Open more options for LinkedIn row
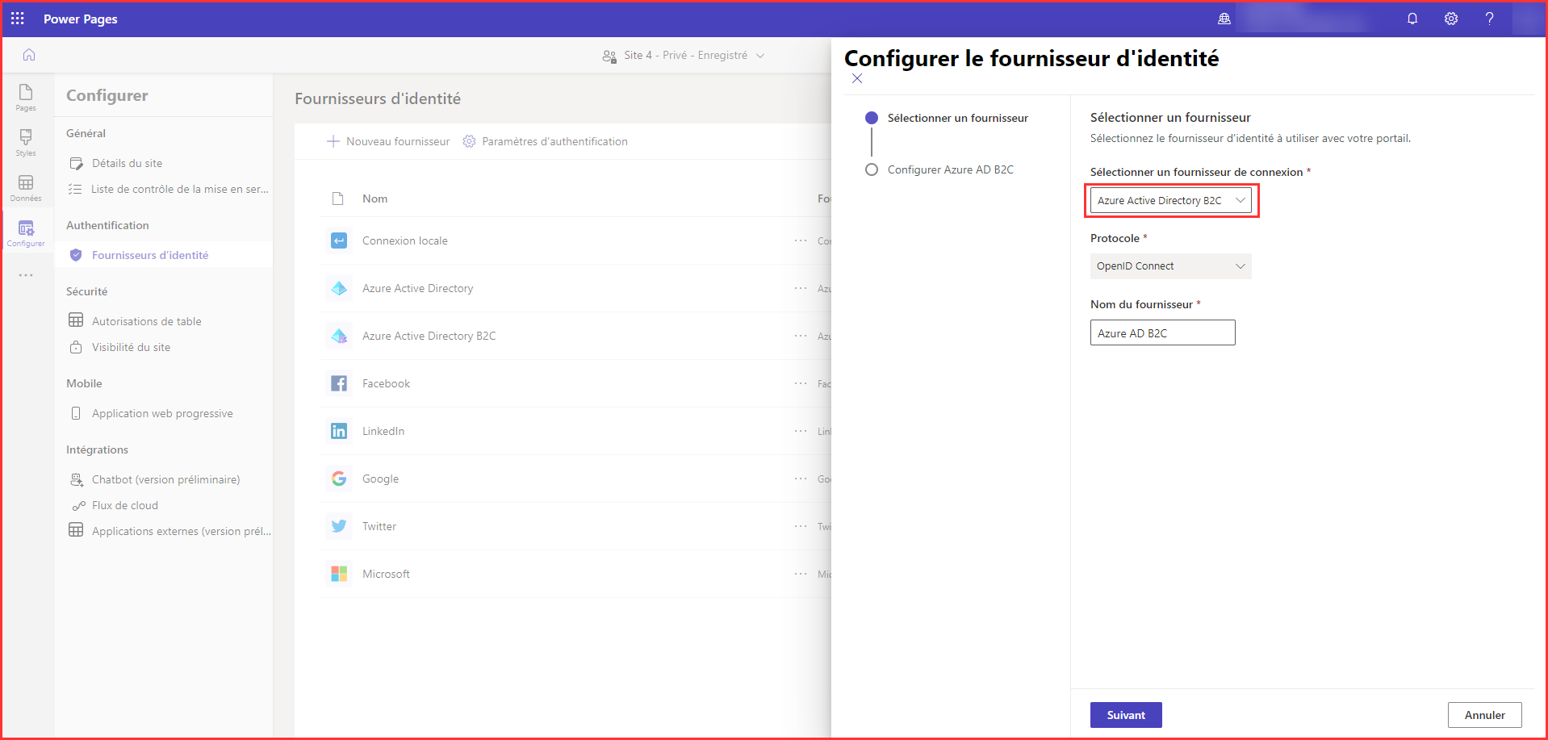The image size is (1548, 740). pyautogui.click(x=801, y=431)
